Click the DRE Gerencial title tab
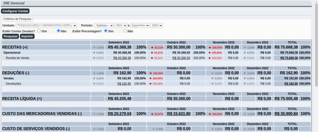The height and width of the screenshot is (132, 320). coord(14,3)
